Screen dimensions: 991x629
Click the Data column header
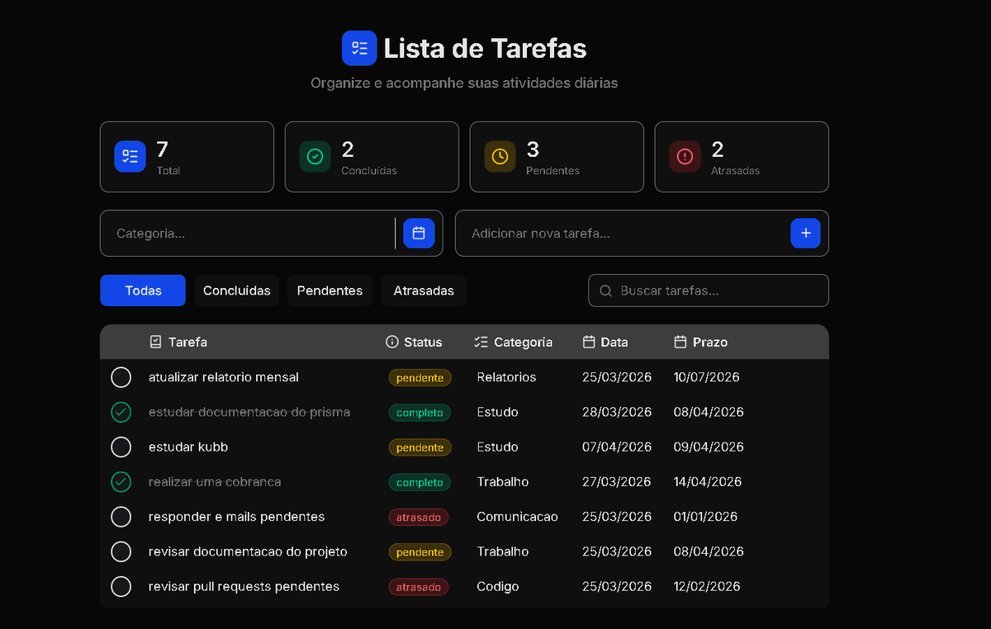click(605, 342)
